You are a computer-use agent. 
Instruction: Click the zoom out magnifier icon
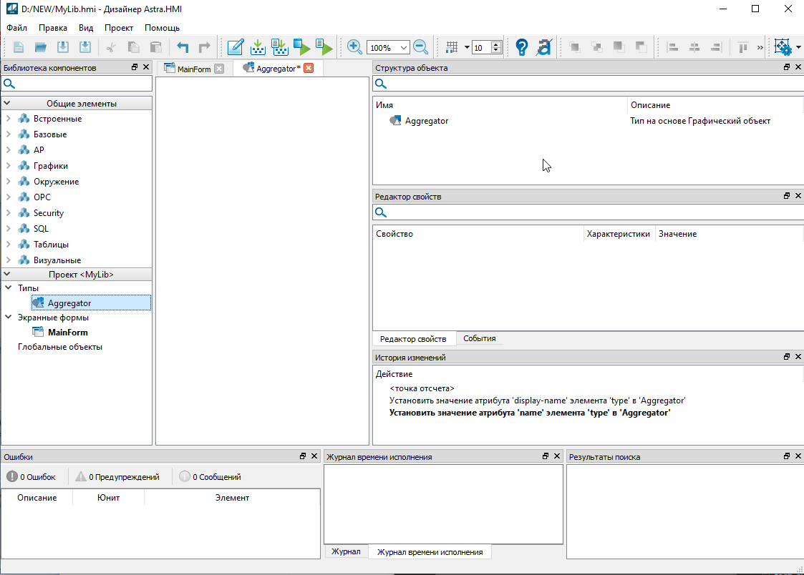coord(421,48)
